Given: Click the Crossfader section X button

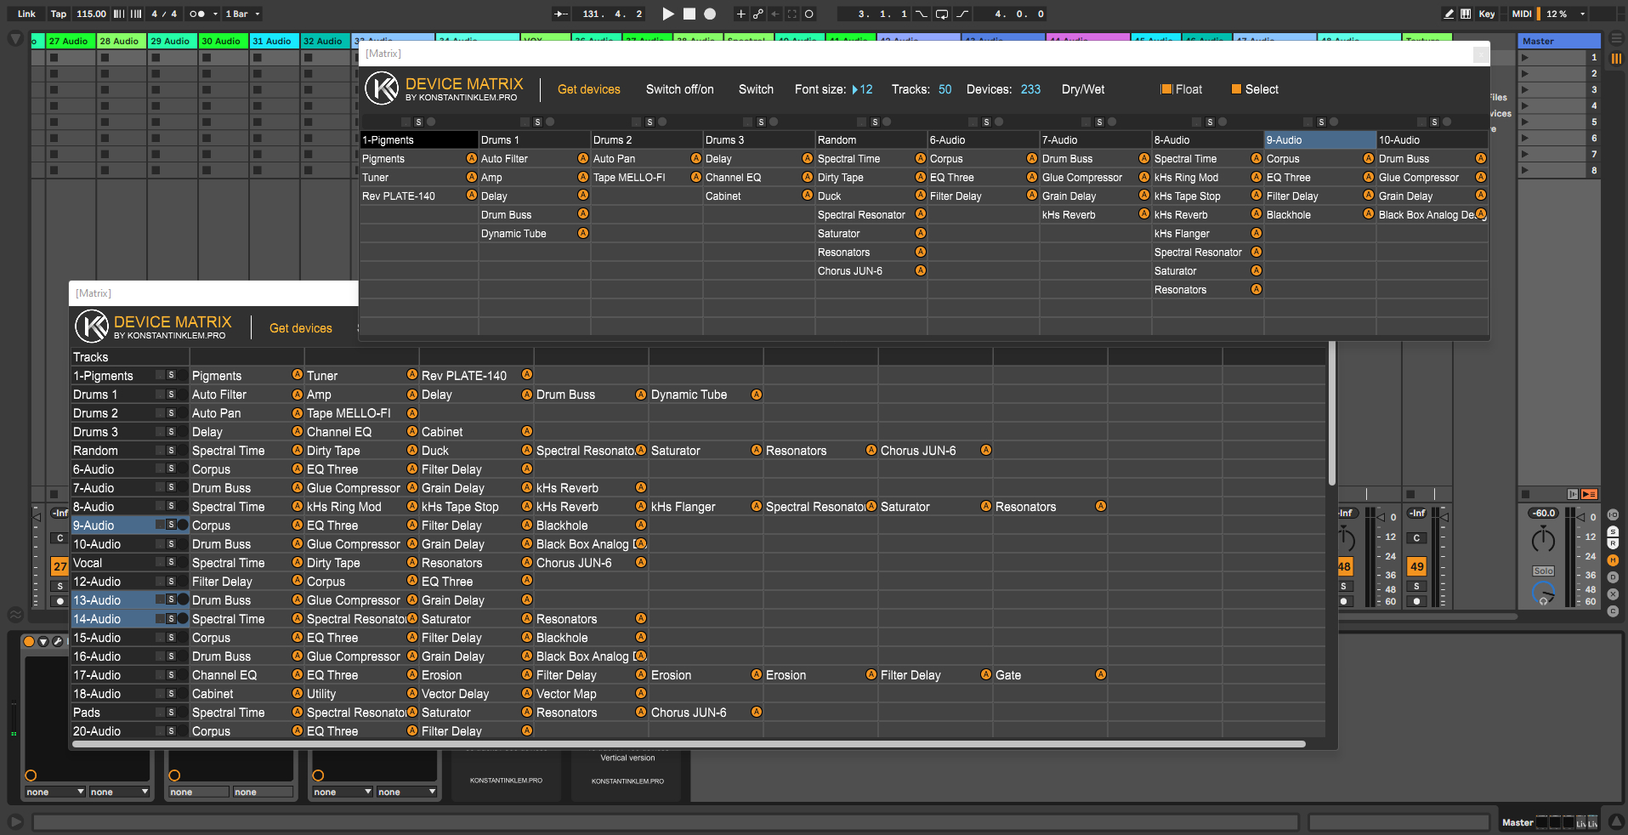Looking at the screenshot, I should click(x=1613, y=594).
